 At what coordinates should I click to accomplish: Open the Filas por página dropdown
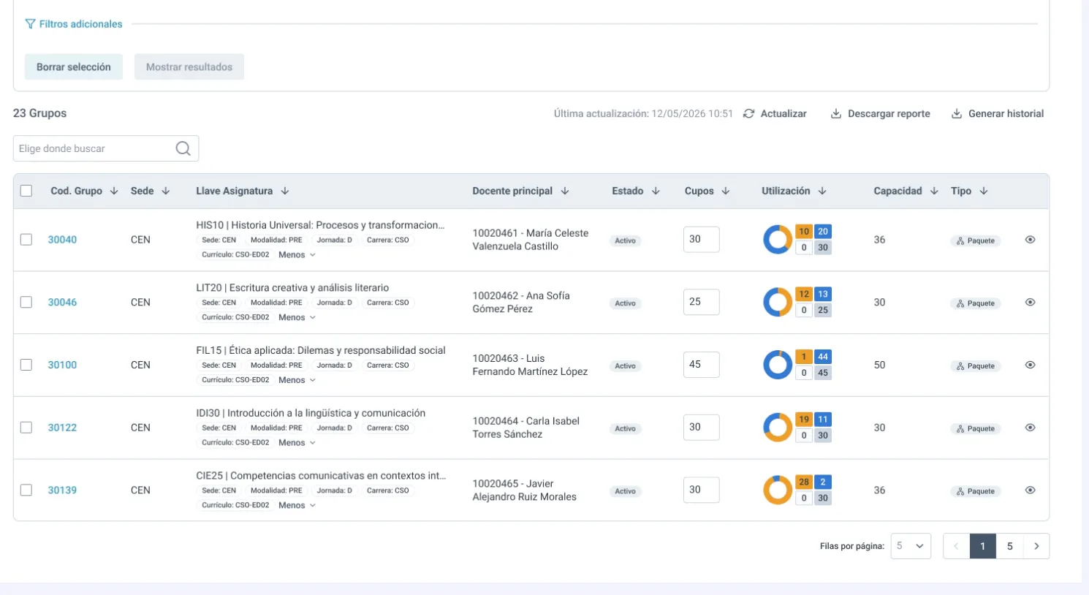click(x=911, y=546)
